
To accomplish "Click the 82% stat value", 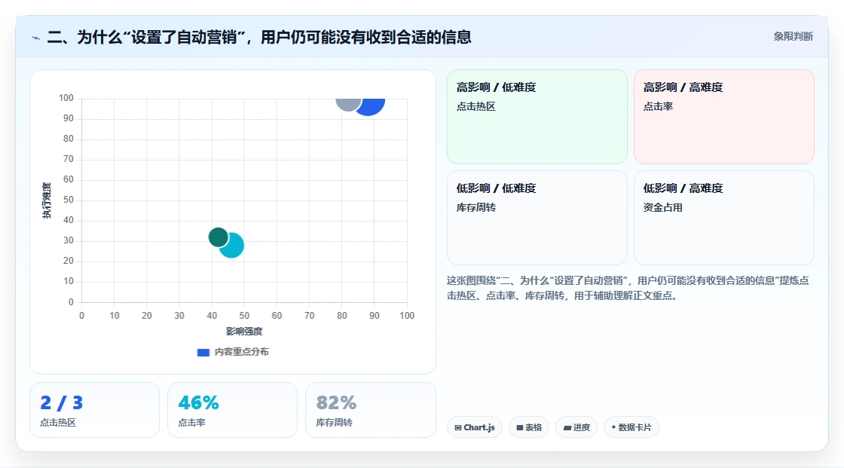I will tap(336, 403).
